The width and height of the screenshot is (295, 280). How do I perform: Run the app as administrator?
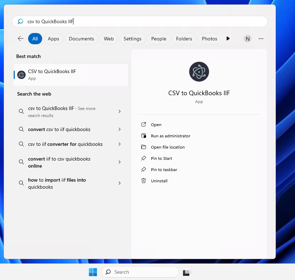point(170,136)
